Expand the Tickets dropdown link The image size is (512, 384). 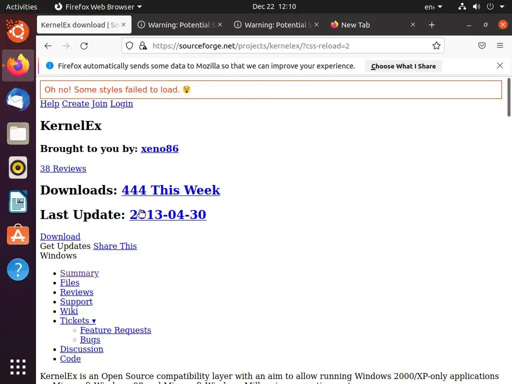pos(77,320)
